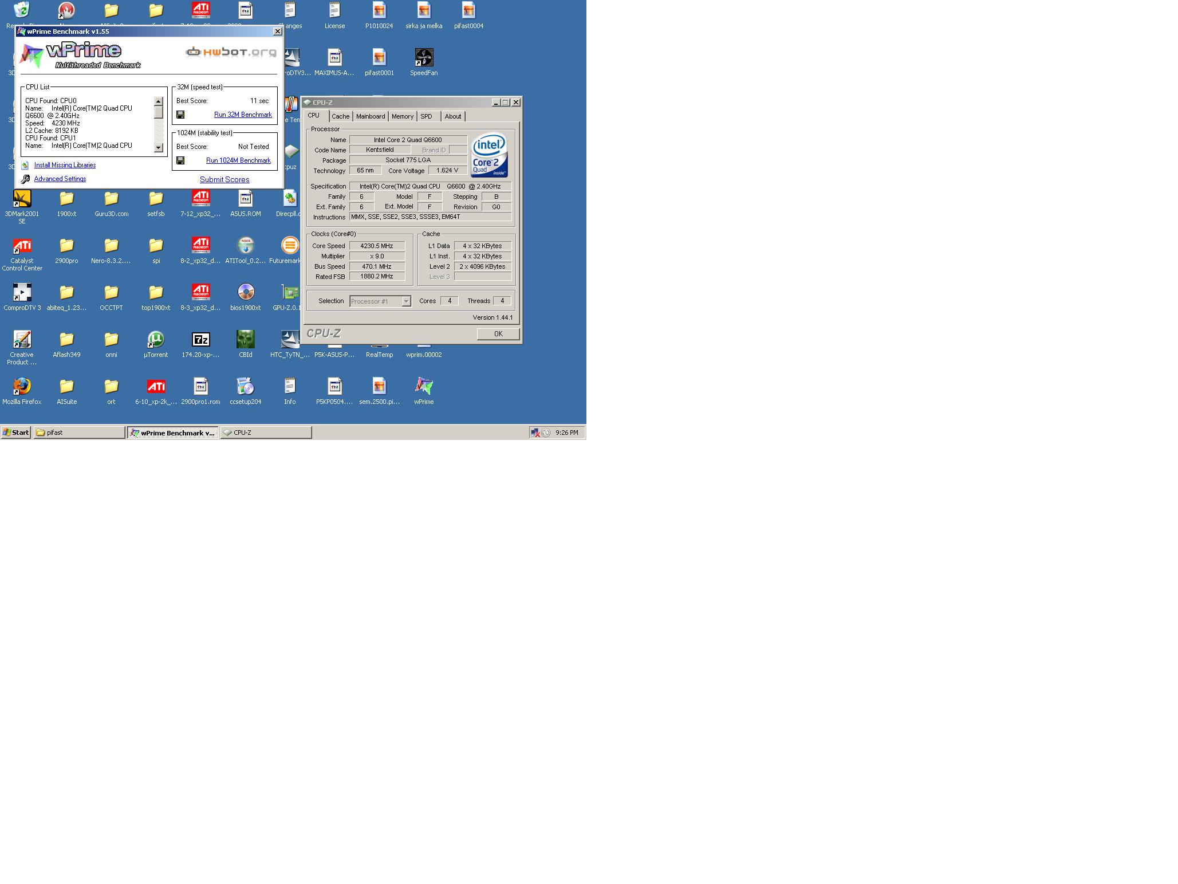Viewport: 1178px width, 884px height.
Task: Select the OCCTPT folder icon
Action: tap(111, 297)
